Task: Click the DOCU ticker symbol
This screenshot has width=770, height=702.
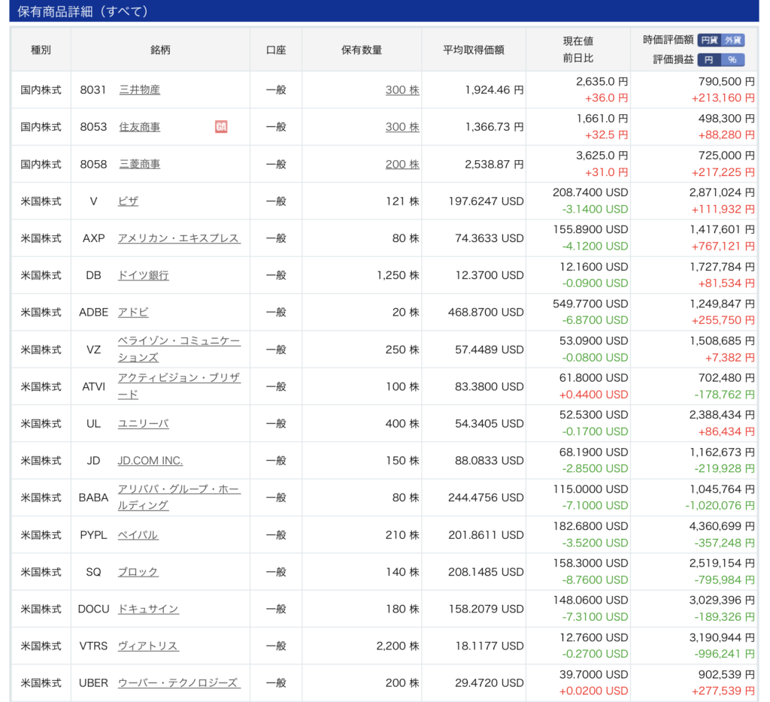Action: click(x=93, y=610)
